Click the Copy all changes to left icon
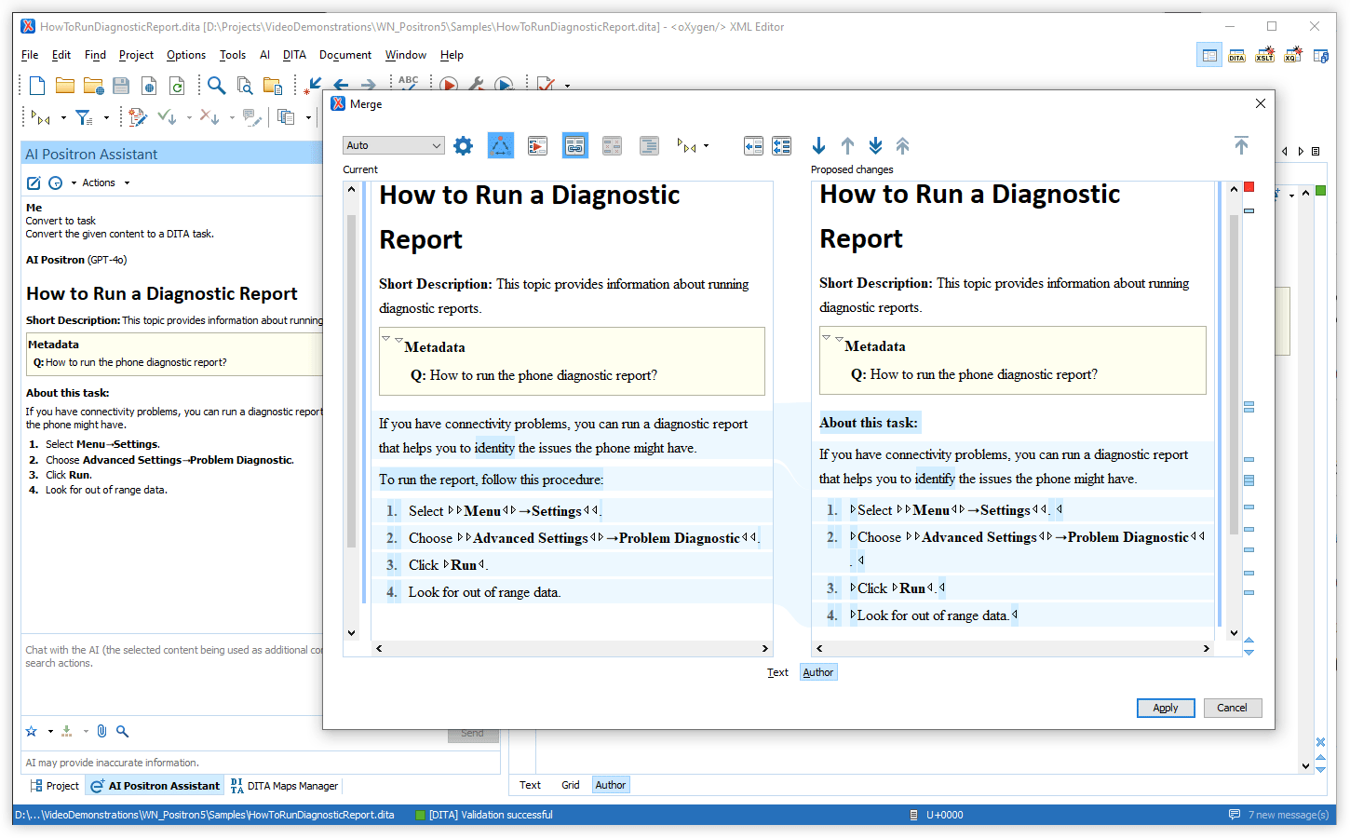The width and height of the screenshot is (1350, 838). click(x=781, y=145)
